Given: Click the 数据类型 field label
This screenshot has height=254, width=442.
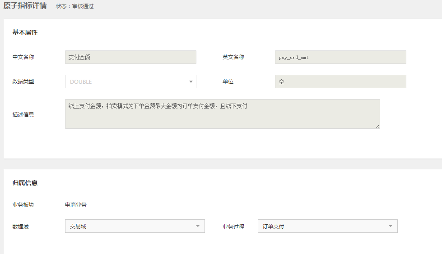Looking at the screenshot, I should coord(23,82).
